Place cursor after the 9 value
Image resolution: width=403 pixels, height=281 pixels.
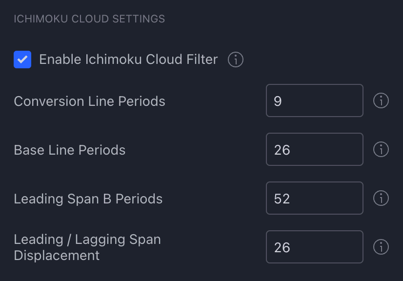(x=282, y=101)
